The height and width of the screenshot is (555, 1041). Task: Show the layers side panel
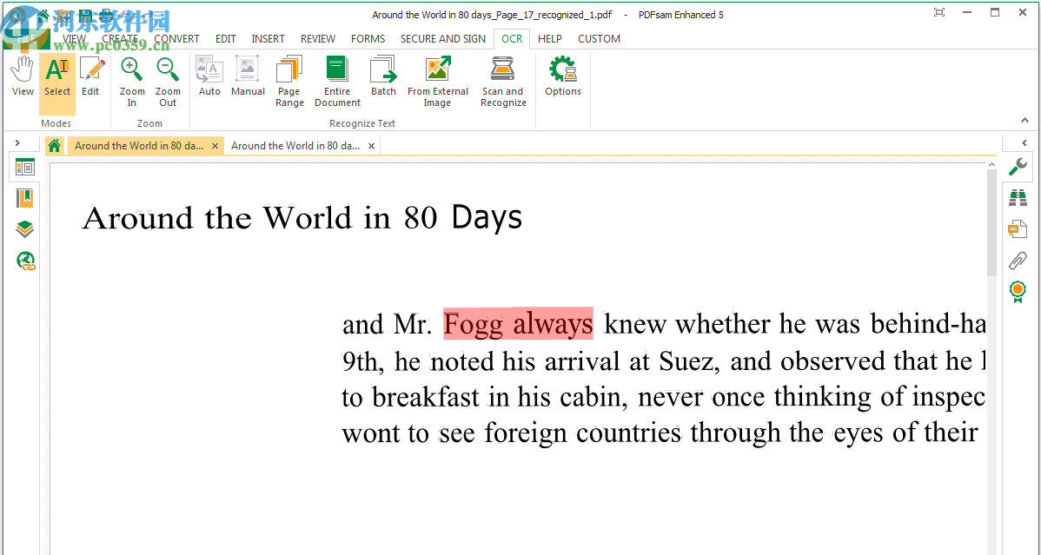[24, 229]
